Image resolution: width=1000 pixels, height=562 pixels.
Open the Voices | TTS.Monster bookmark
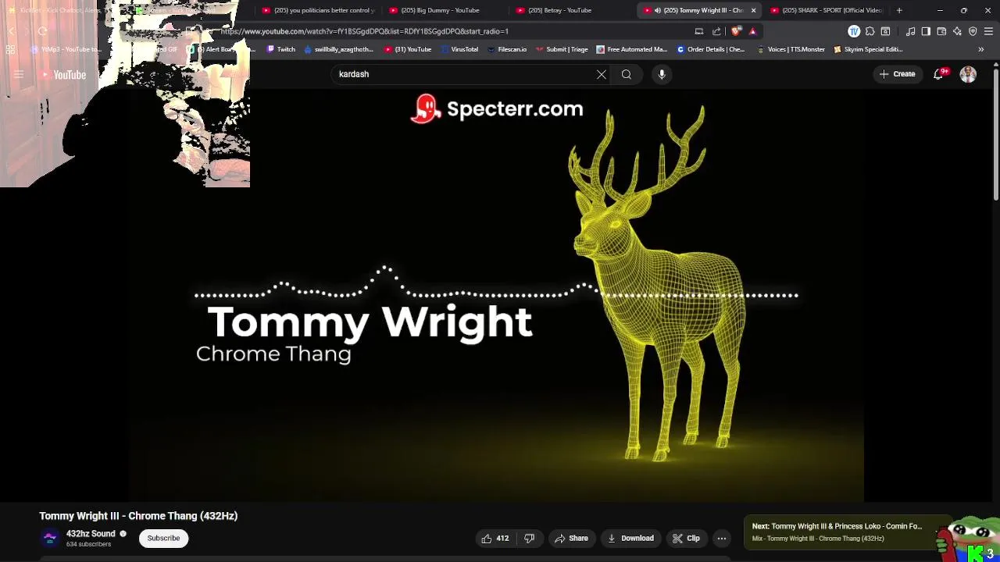(791, 49)
